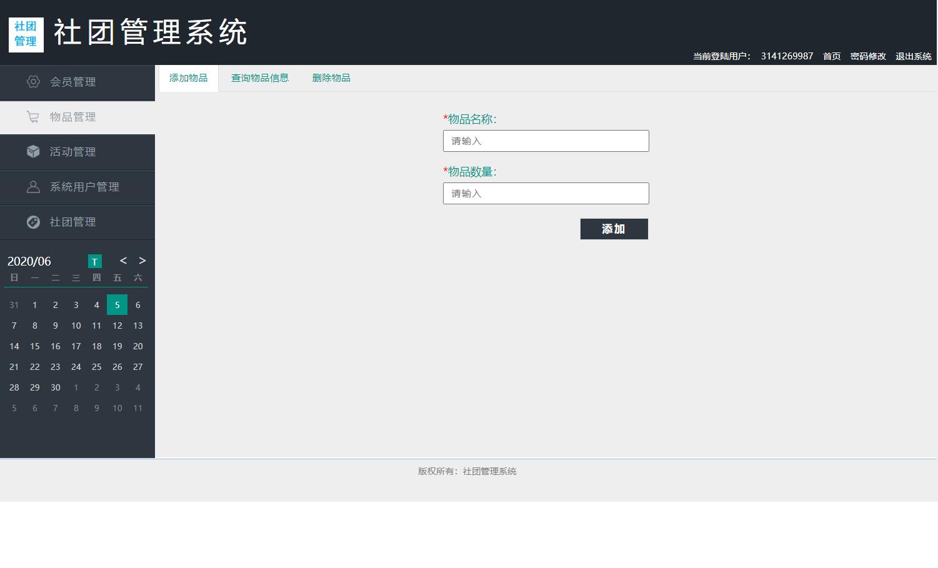
Task: Select date 30 in the calendar
Action: click(x=55, y=387)
